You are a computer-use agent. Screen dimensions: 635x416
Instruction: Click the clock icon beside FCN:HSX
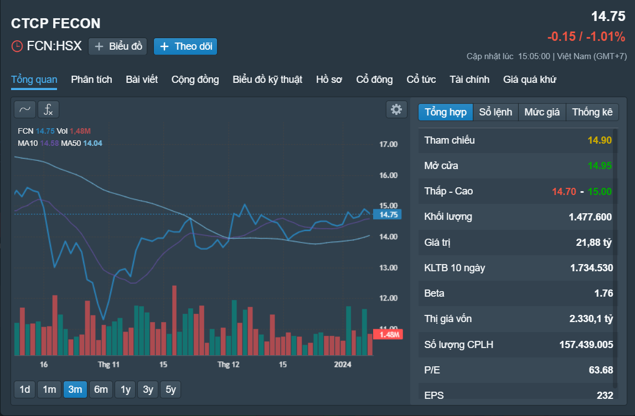[x=17, y=46]
